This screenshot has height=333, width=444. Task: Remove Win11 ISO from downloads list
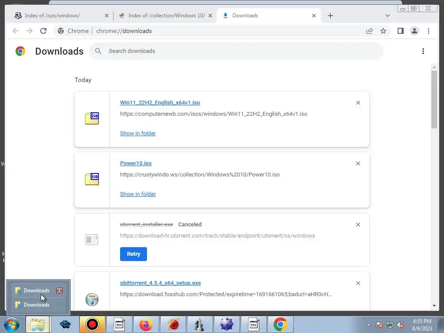[358, 103]
